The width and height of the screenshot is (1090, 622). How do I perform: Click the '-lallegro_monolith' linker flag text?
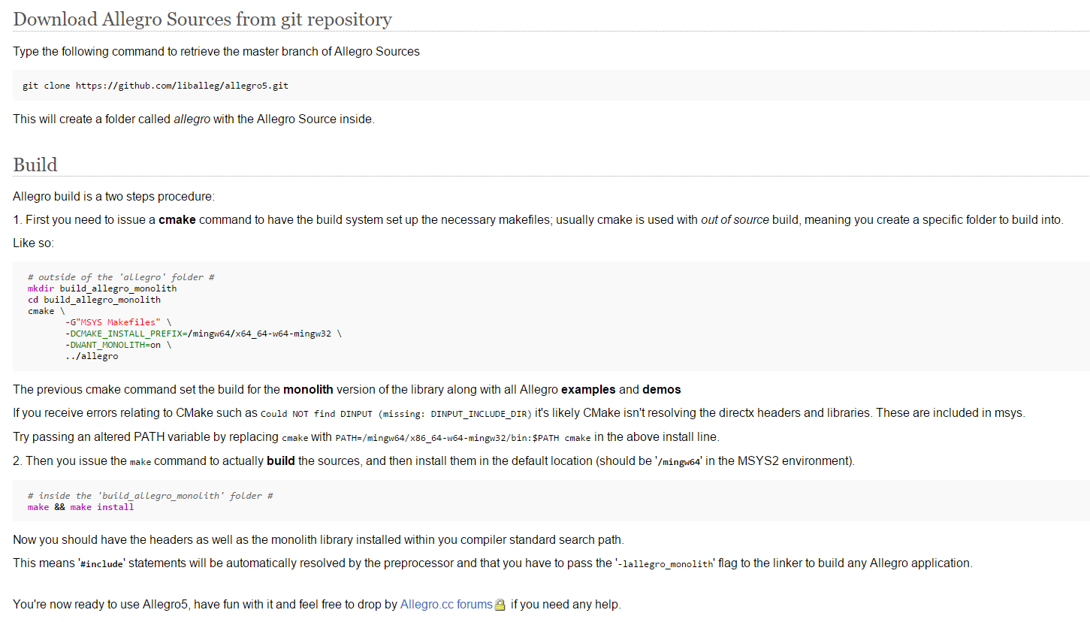coord(666,563)
